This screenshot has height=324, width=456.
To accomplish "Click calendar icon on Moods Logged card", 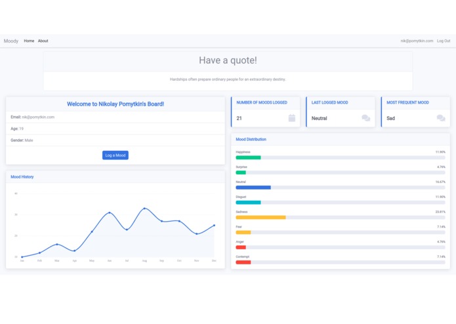I will click(x=292, y=118).
